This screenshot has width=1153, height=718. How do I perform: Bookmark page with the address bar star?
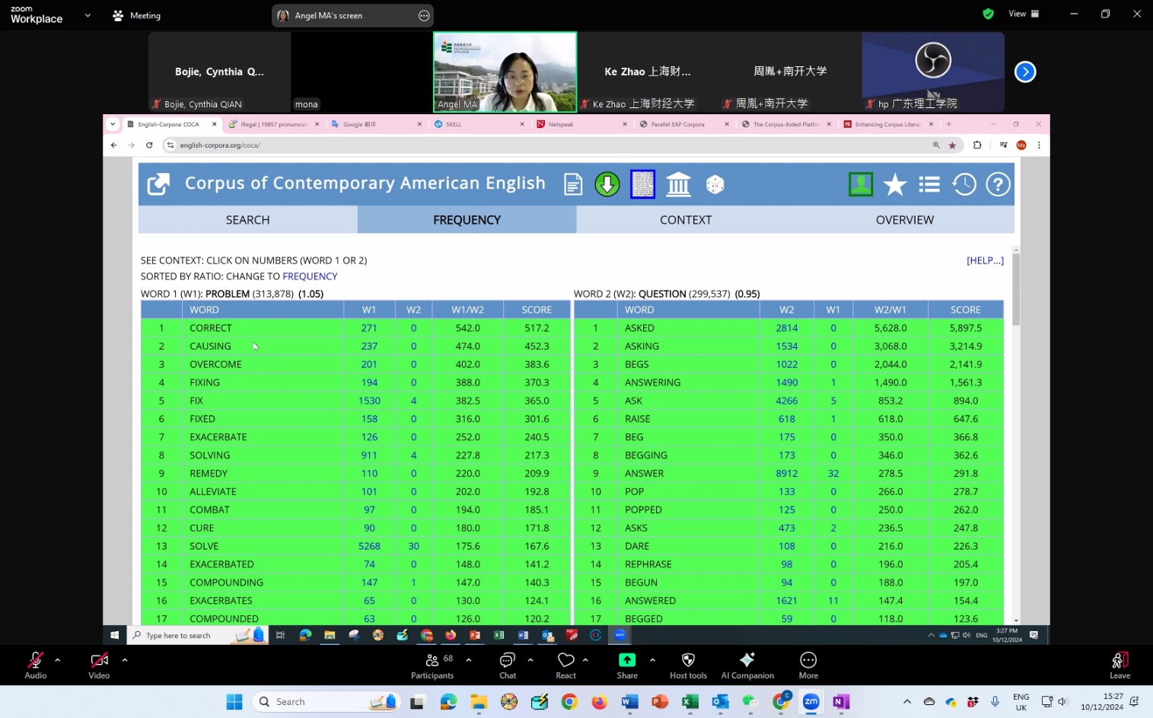point(952,145)
